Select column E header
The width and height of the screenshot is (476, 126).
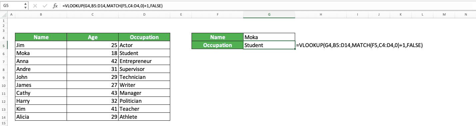pyautogui.click(x=181, y=15)
